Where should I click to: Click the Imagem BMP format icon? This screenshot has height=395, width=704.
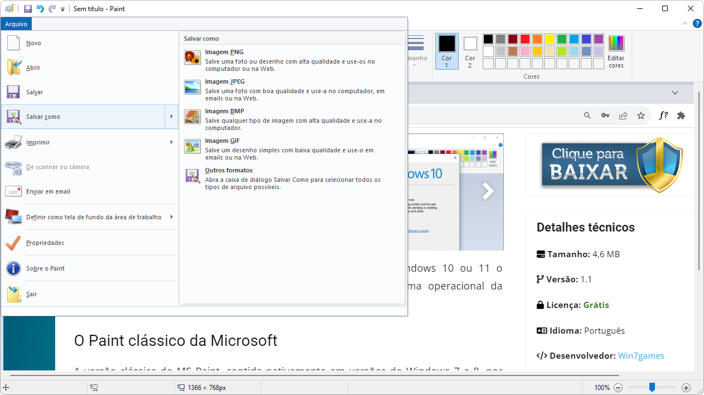(192, 117)
